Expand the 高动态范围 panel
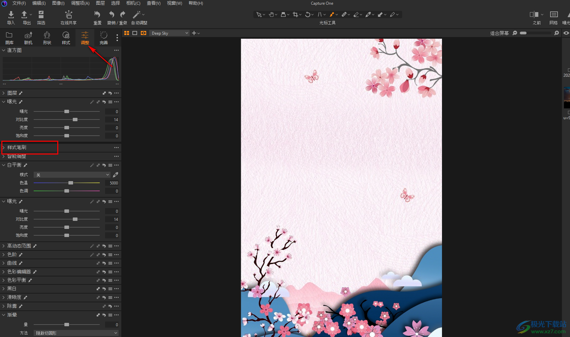This screenshot has height=337, width=570. [4, 246]
